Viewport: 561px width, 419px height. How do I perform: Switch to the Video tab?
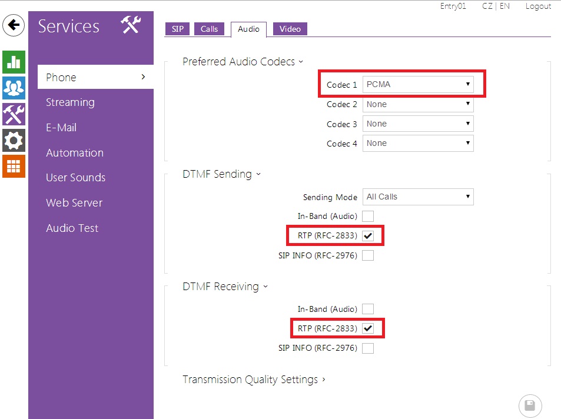pos(290,29)
